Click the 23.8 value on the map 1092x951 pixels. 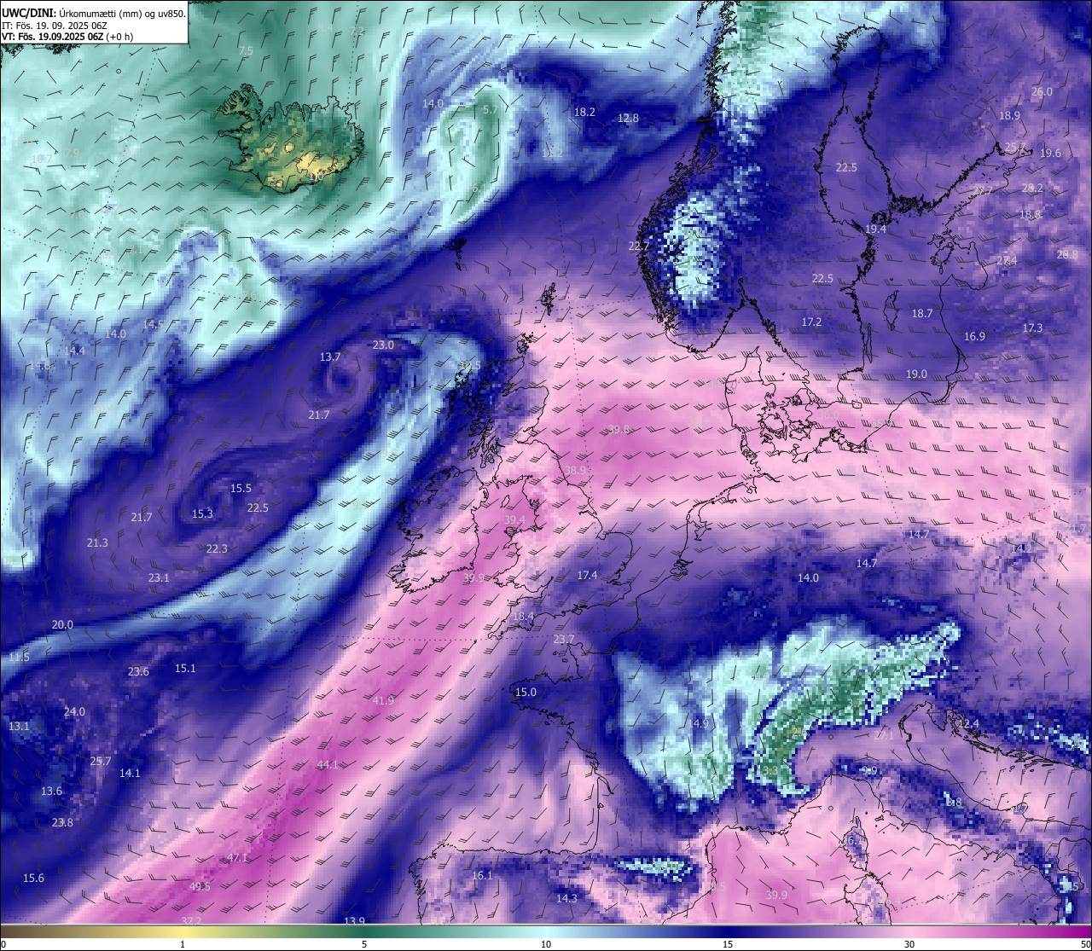(62, 823)
